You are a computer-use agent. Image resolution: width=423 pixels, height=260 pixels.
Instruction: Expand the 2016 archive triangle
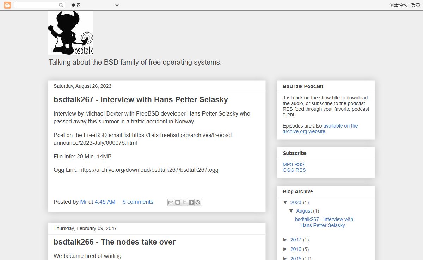(x=286, y=249)
